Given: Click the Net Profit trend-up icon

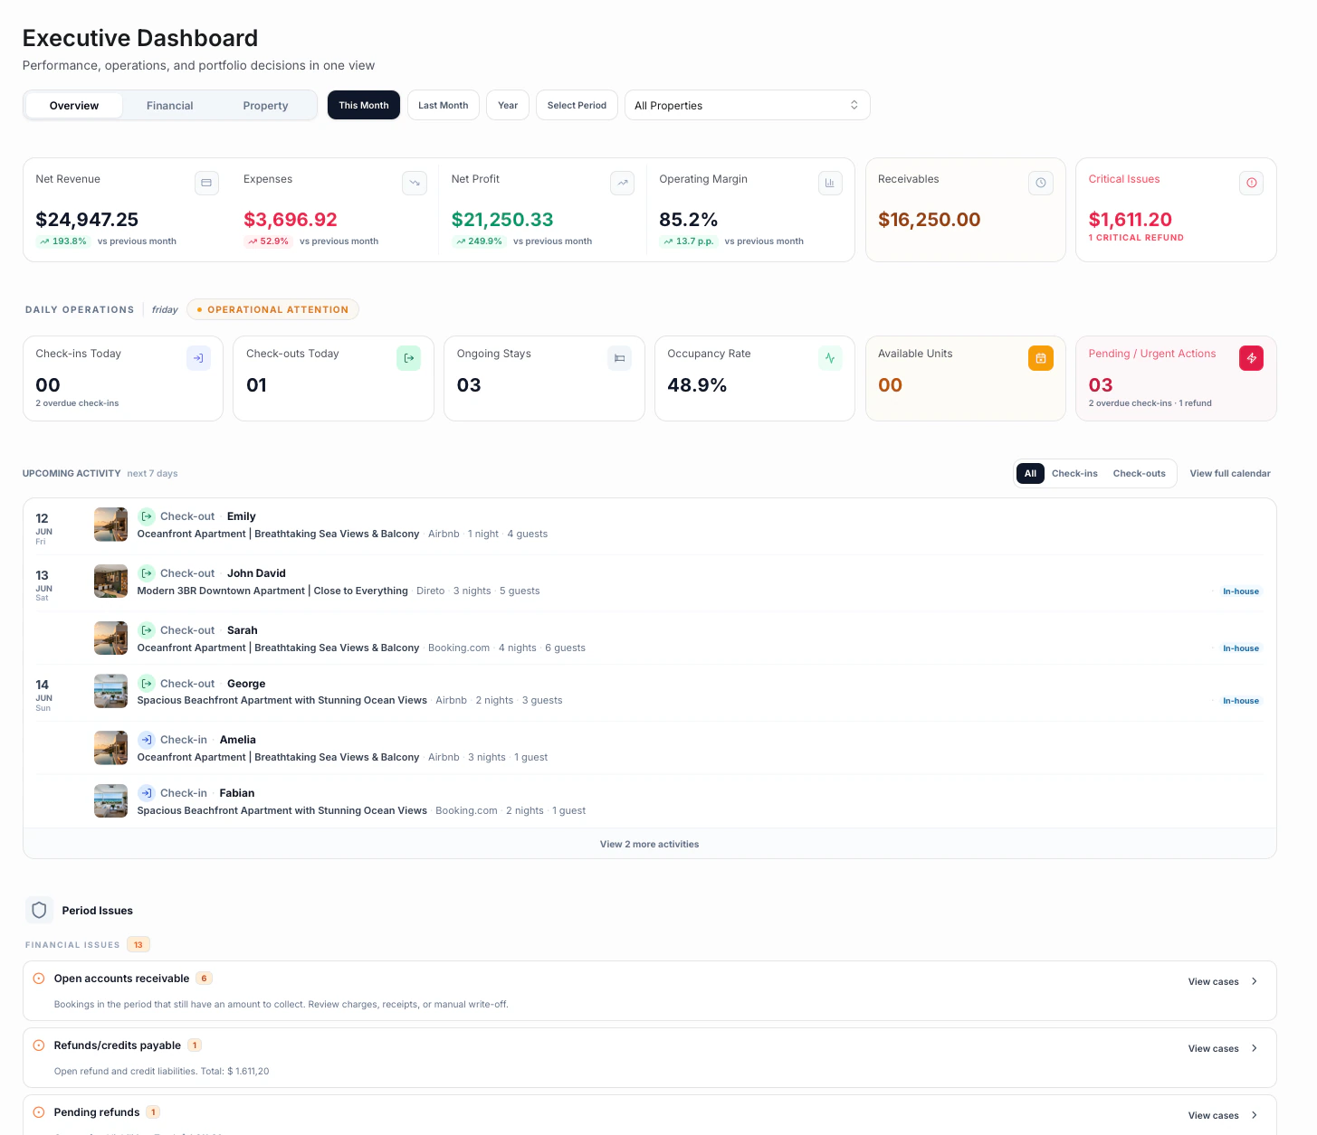Looking at the screenshot, I should pos(623,183).
